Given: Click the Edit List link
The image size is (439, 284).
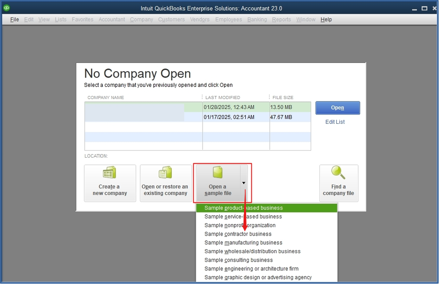Looking at the screenshot, I should pyautogui.click(x=335, y=122).
